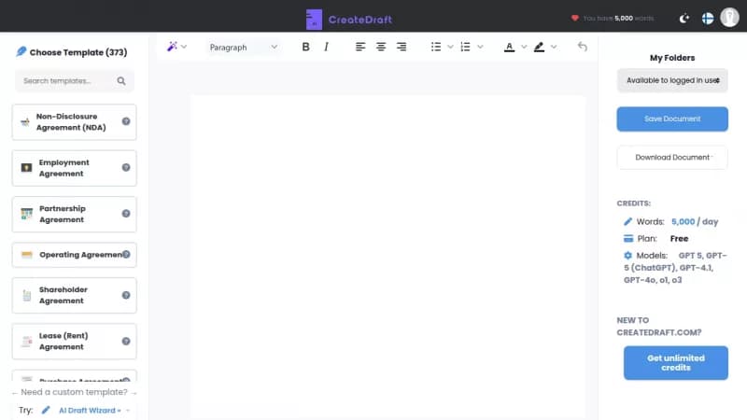The height and width of the screenshot is (420, 747).
Task: Click Get unlimited credits button
Action: (675, 363)
